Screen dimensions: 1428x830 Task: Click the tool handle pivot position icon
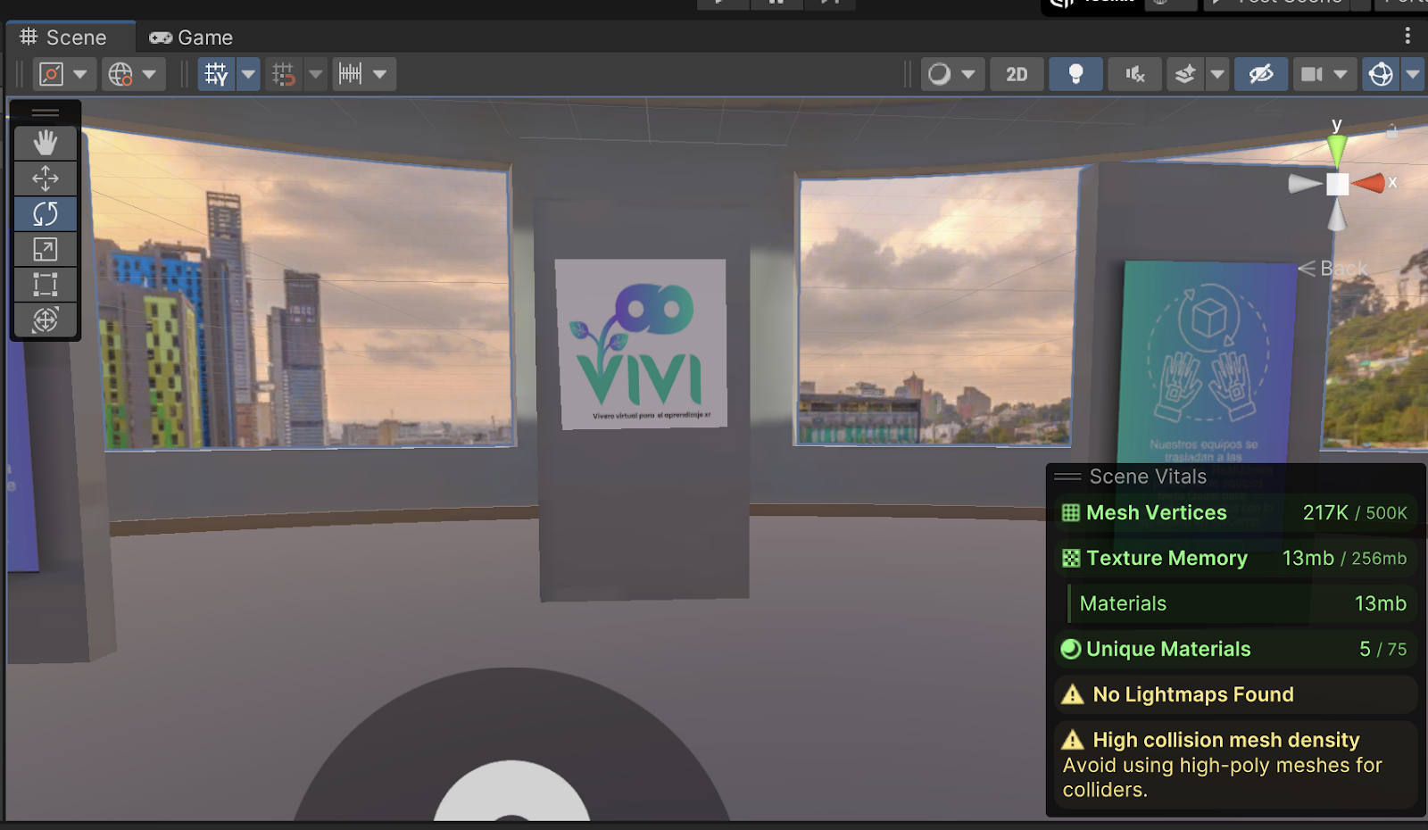point(51,74)
